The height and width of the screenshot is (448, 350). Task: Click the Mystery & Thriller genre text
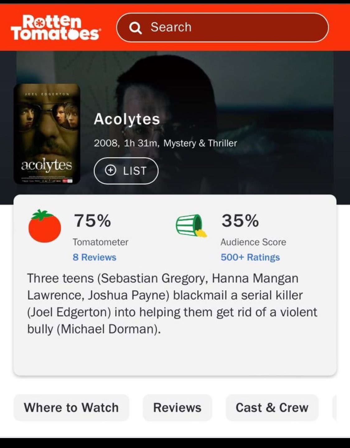[200, 143]
